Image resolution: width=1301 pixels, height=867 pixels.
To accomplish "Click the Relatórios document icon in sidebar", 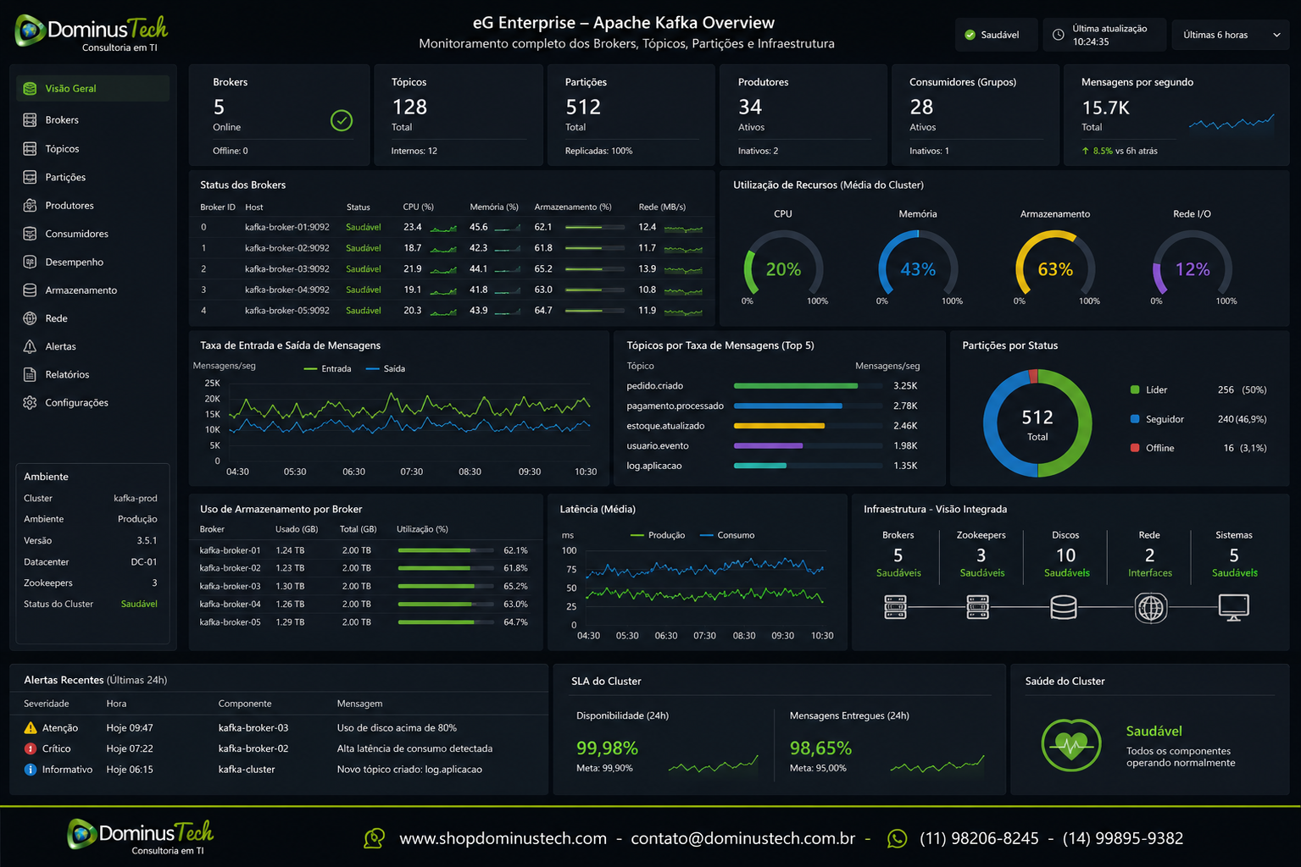I will [x=30, y=374].
